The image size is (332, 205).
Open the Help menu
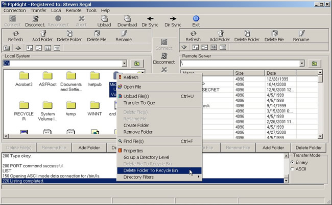point(105,10)
